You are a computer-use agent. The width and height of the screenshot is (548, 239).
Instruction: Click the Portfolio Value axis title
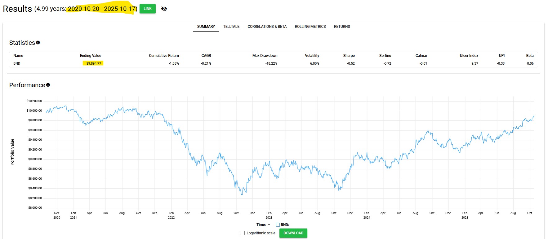point(12,152)
